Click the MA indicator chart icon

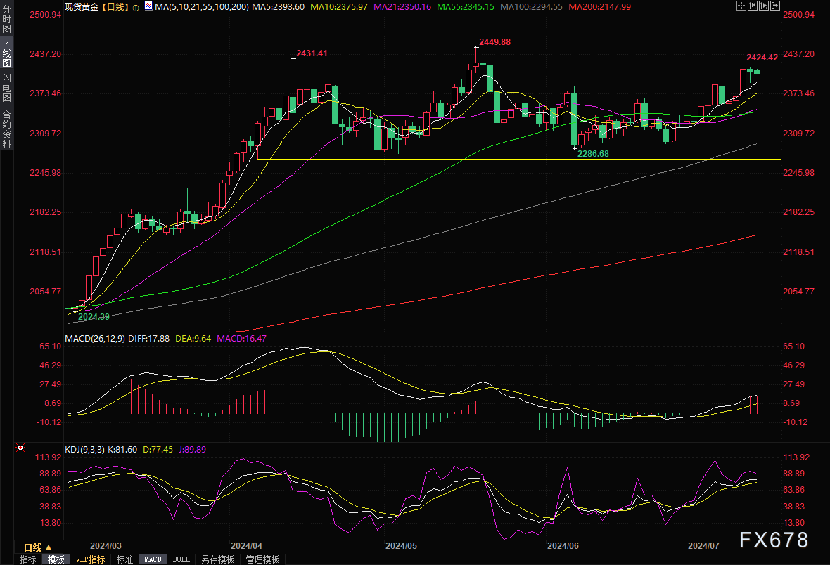148,6
